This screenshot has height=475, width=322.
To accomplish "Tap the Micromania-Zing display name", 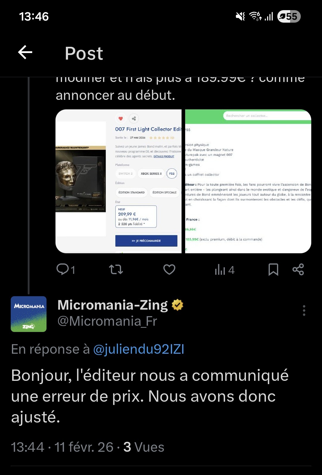I will (x=113, y=305).
